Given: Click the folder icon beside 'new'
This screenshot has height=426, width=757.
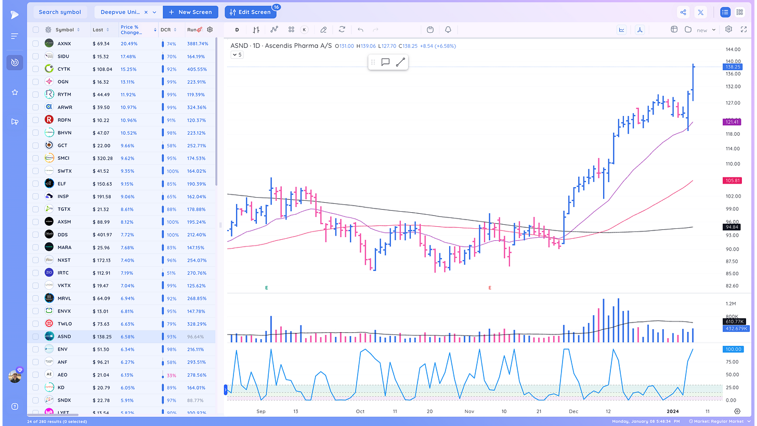Looking at the screenshot, I should click(x=688, y=30).
